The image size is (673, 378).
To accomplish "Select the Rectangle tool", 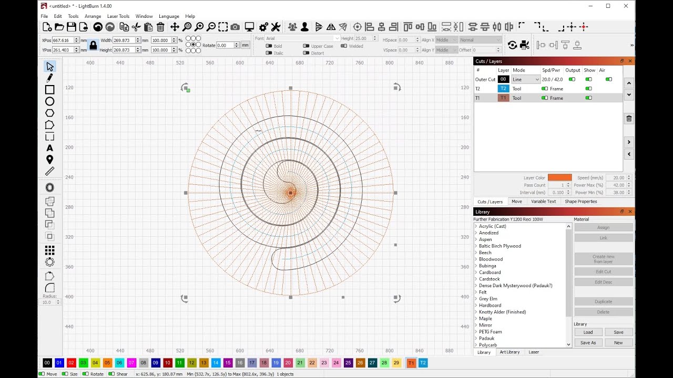I will click(x=49, y=90).
